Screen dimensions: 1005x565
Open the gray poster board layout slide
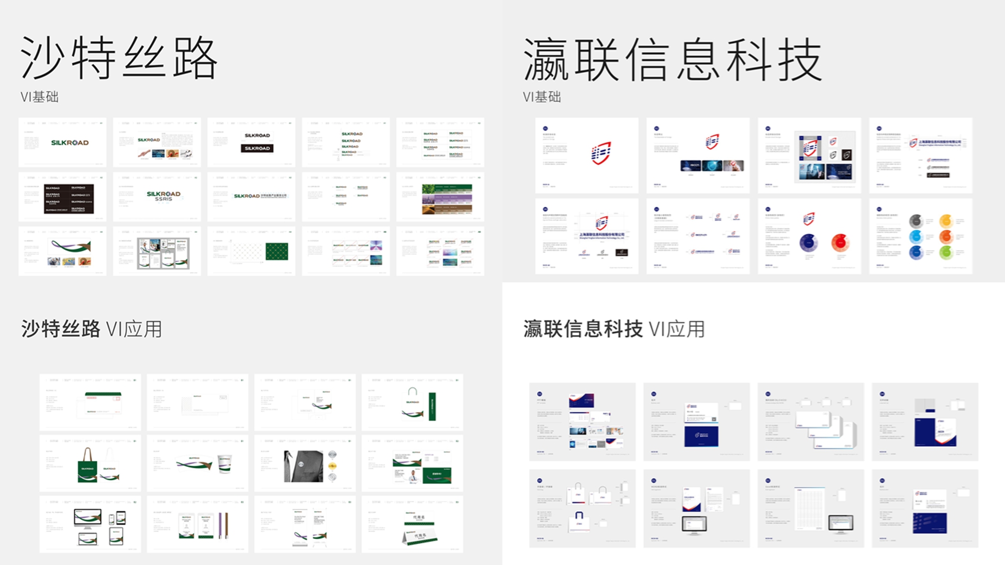pyautogui.click(x=157, y=251)
